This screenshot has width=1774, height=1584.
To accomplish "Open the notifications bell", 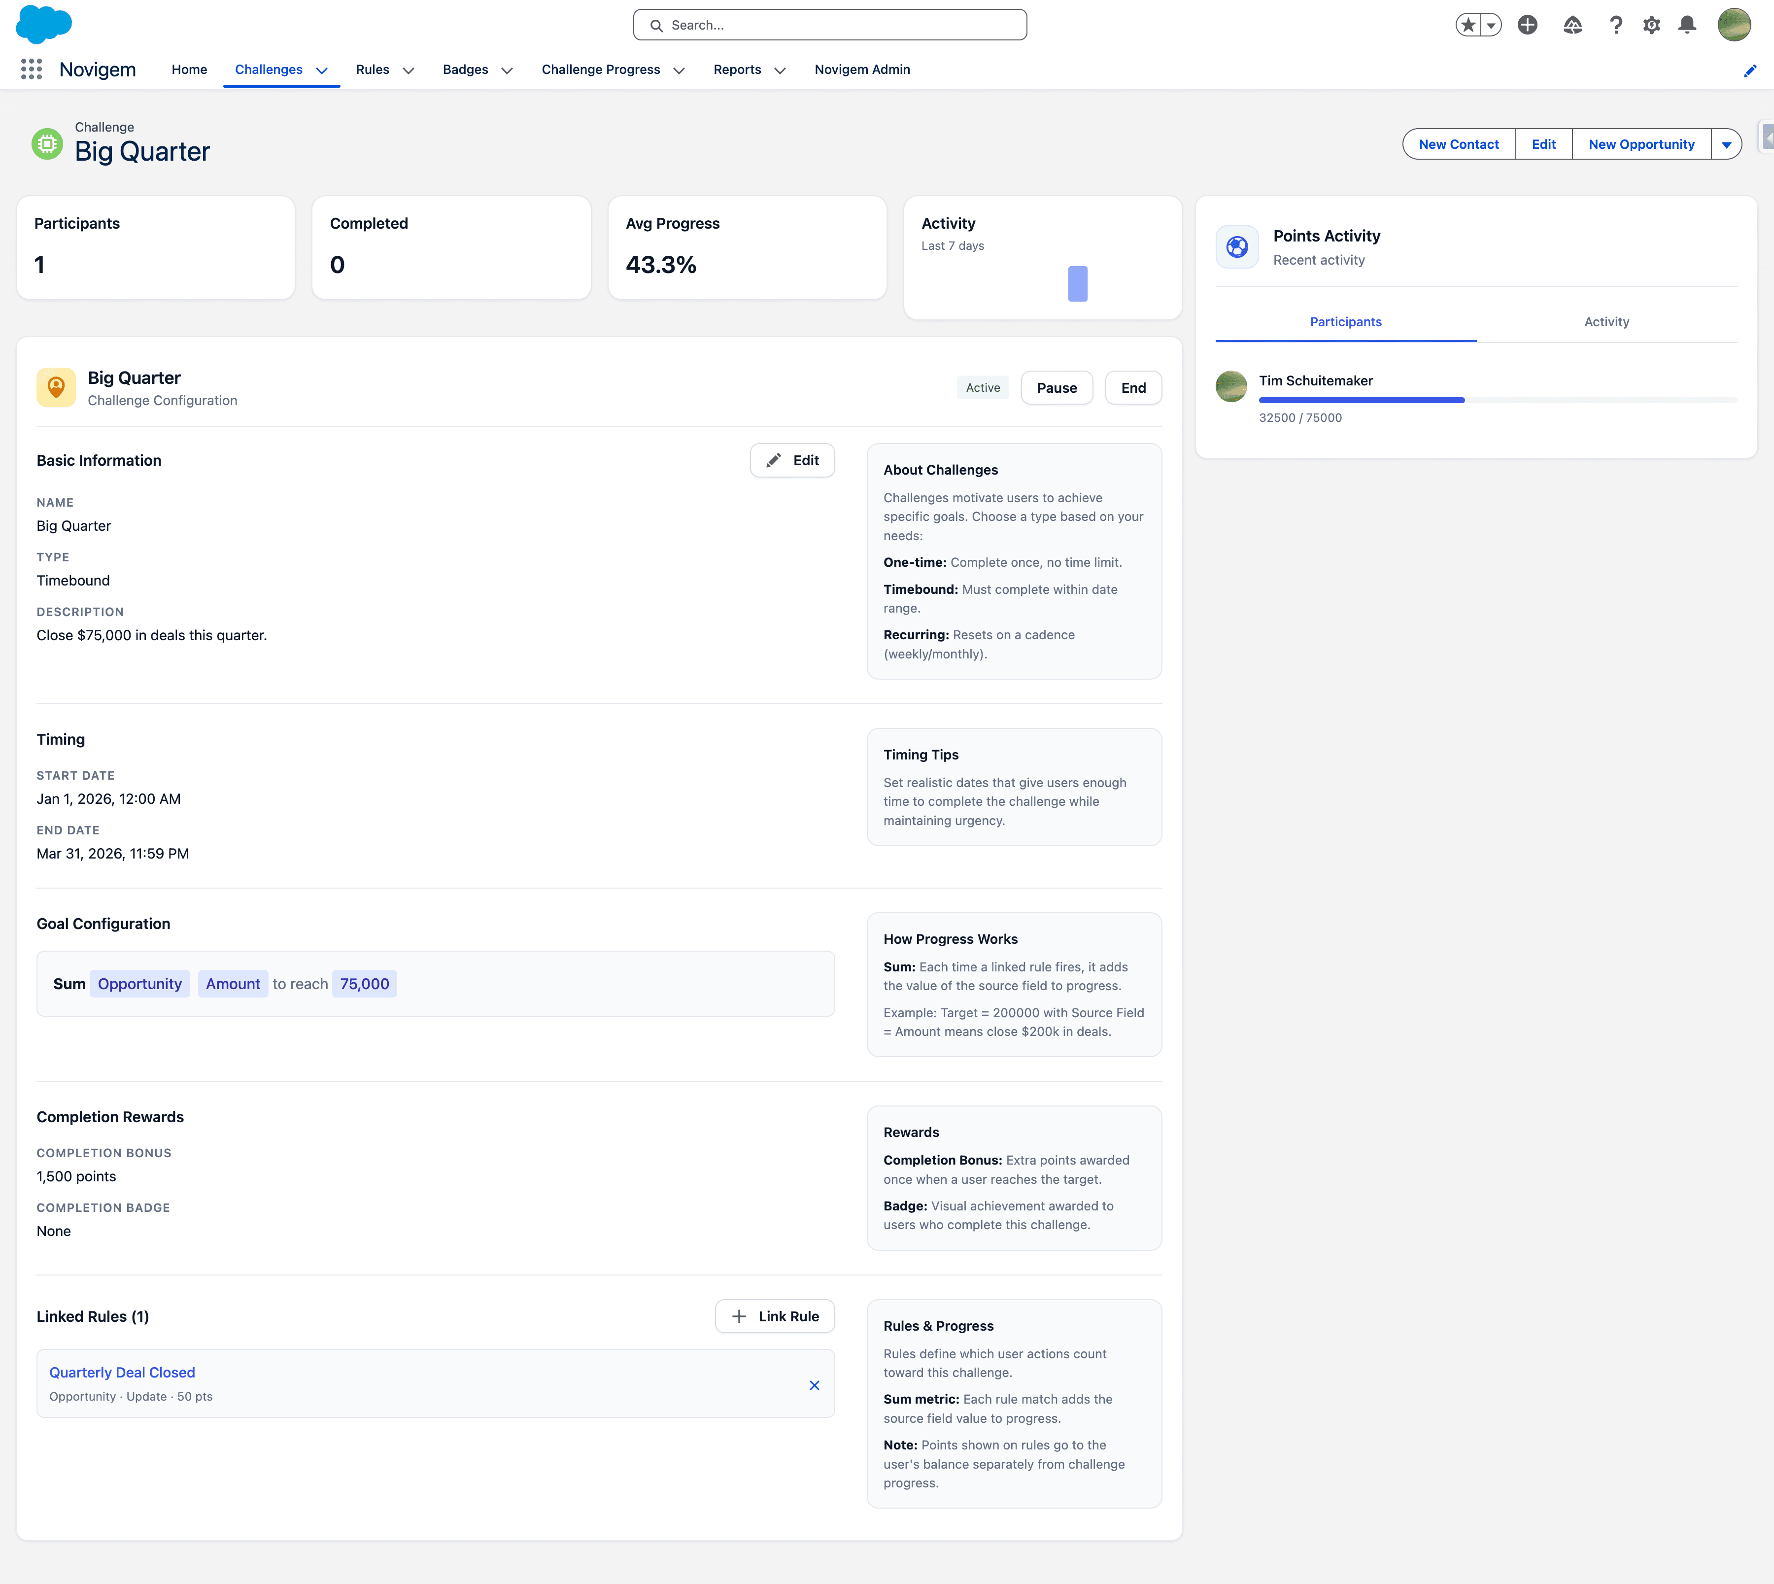I will pyautogui.click(x=1687, y=24).
